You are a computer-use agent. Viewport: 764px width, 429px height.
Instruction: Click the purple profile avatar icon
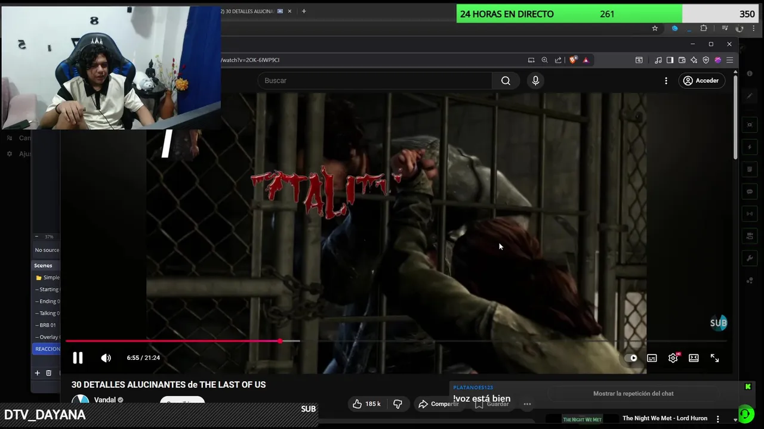pyautogui.click(x=717, y=60)
